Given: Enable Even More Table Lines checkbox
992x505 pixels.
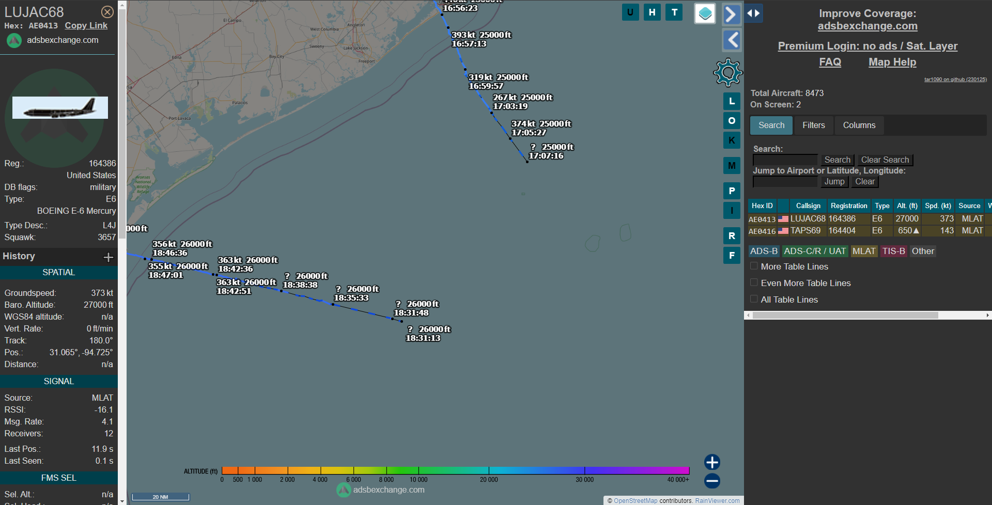Looking at the screenshot, I should pyautogui.click(x=754, y=282).
